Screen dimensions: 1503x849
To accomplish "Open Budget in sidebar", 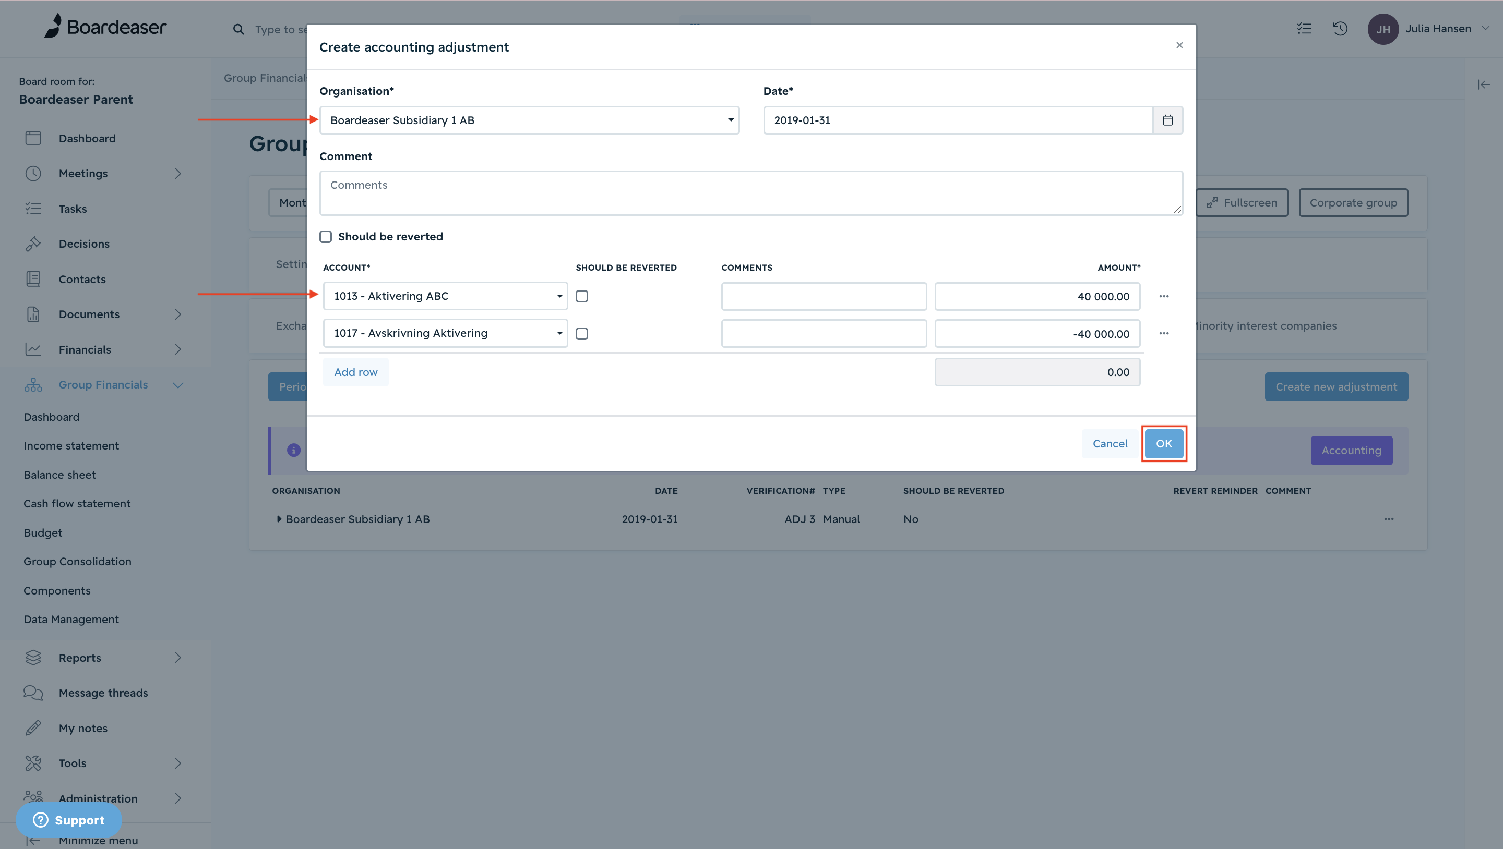I will click(x=43, y=532).
